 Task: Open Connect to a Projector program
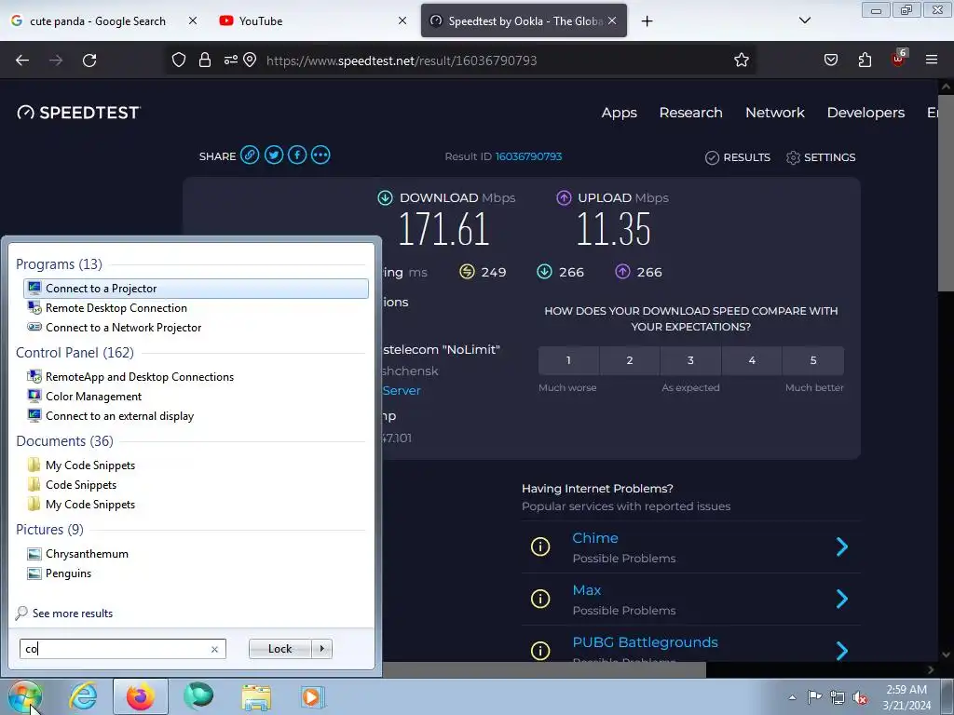pyautogui.click(x=196, y=289)
